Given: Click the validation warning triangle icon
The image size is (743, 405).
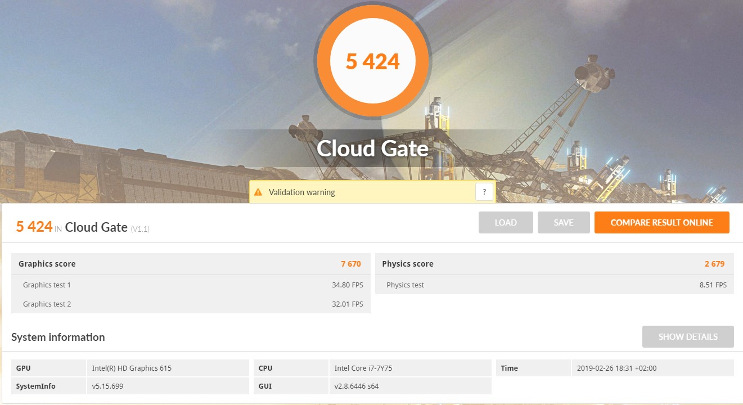Looking at the screenshot, I should pos(258,192).
